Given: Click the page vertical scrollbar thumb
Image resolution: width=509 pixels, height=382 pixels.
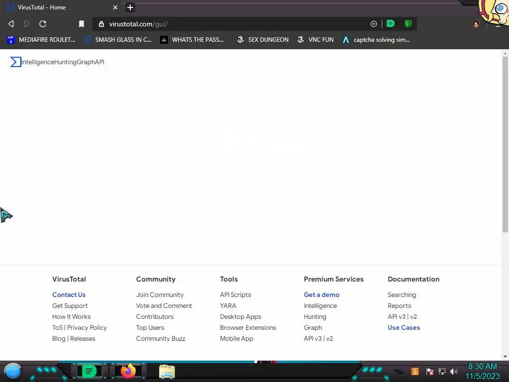Looking at the screenshot, I should pyautogui.click(x=505, y=145).
